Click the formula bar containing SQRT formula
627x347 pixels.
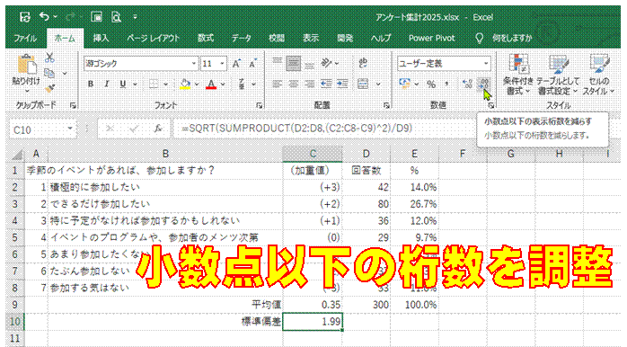[x=324, y=129]
